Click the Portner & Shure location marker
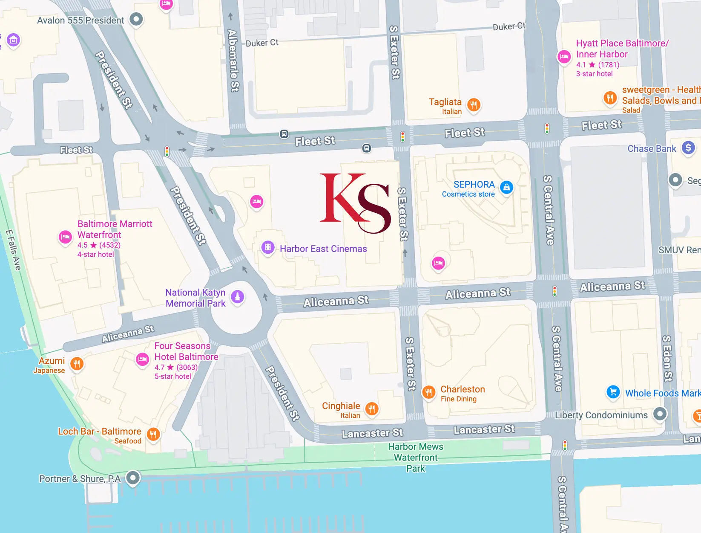 point(133,478)
